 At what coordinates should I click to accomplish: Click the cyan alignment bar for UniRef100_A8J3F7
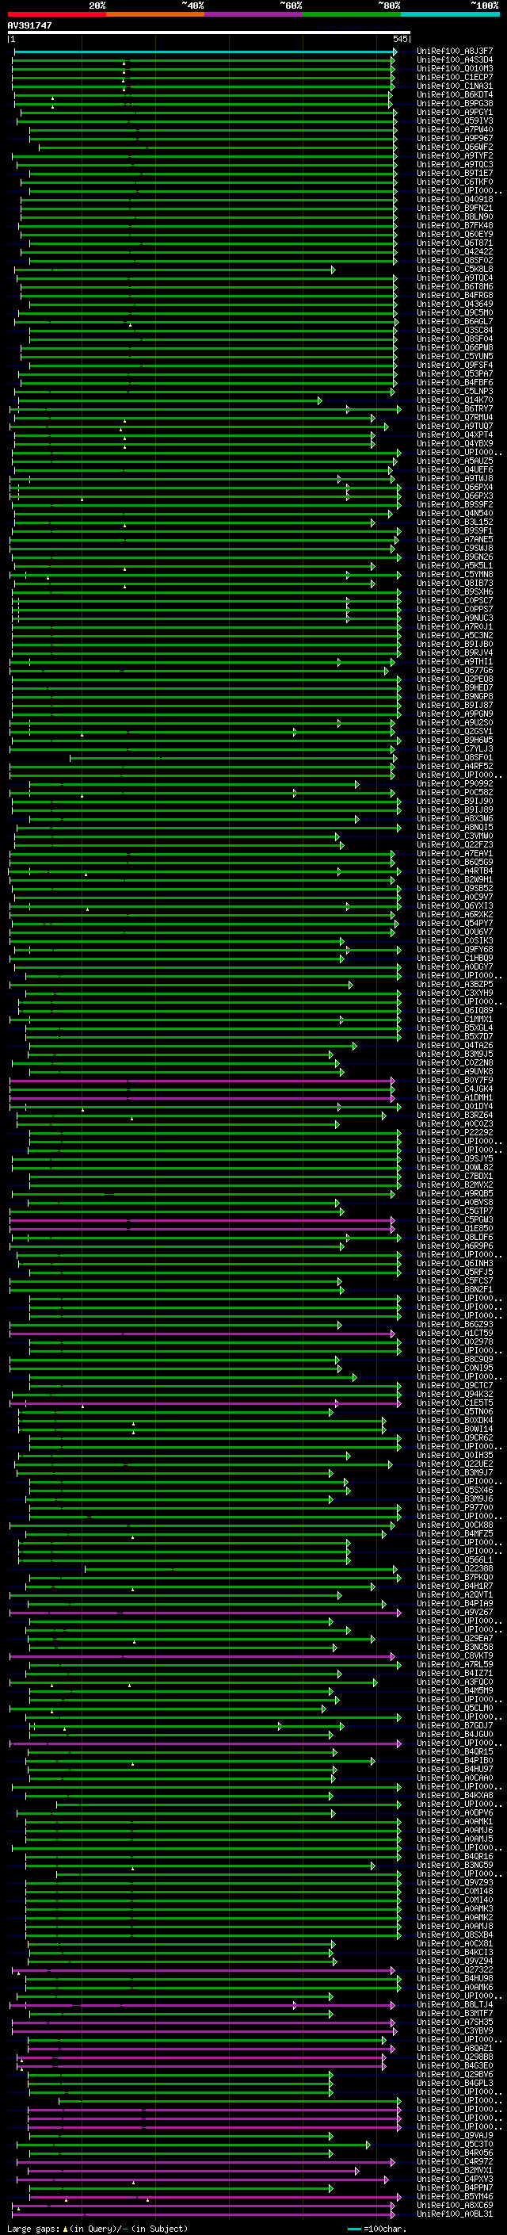click(204, 52)
